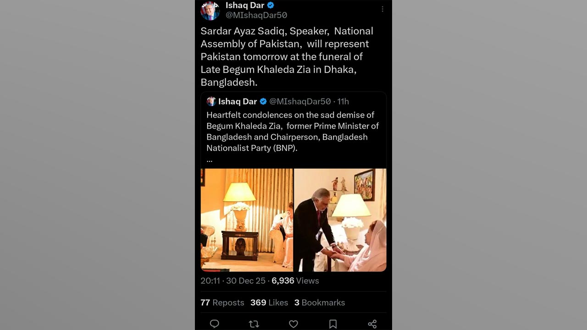The image size is (587, 330).
Task: Click the reply comment icon
Action: click(x=214, y=324)
